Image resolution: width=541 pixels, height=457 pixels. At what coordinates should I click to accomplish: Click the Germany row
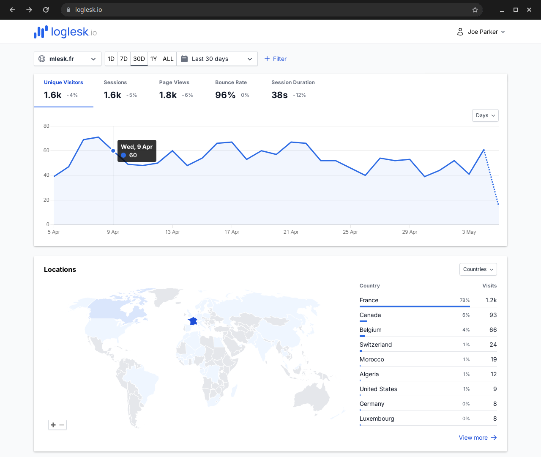point(428,404)
